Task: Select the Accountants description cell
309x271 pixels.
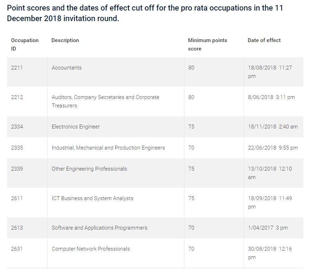Action: click(x=67, y=68)
